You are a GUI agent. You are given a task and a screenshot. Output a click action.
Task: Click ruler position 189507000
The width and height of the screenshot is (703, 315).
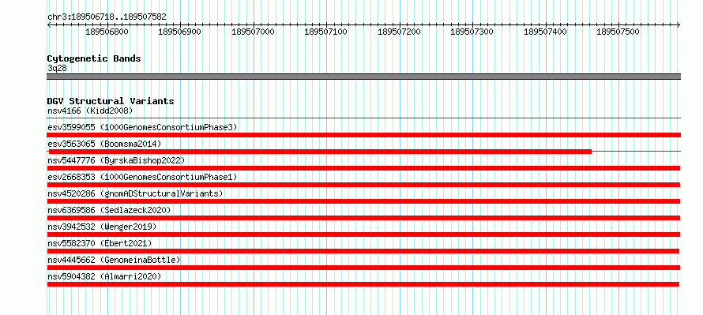253,32
